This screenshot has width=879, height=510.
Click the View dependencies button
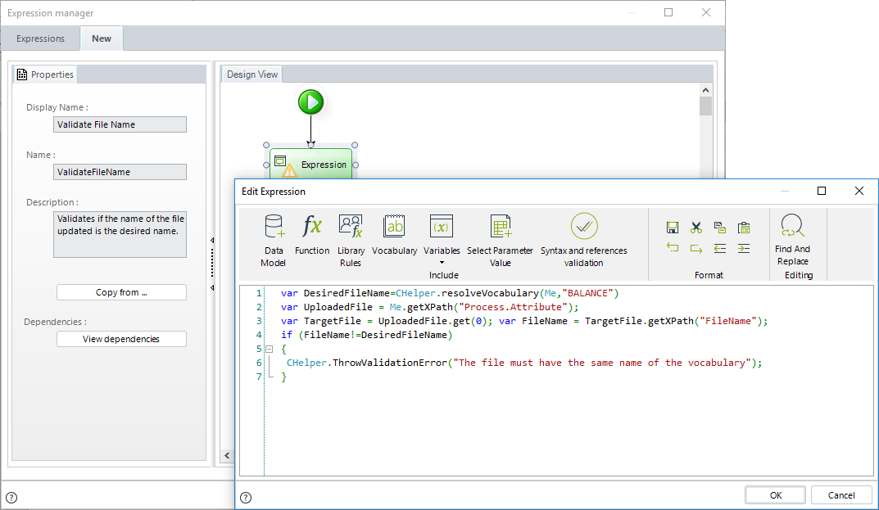click(x=121, y=339)
